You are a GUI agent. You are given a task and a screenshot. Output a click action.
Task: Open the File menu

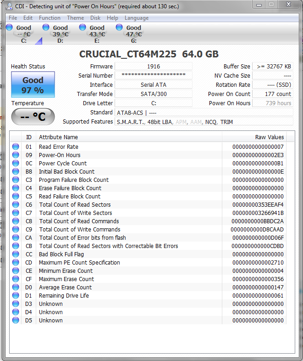(13, 18)
